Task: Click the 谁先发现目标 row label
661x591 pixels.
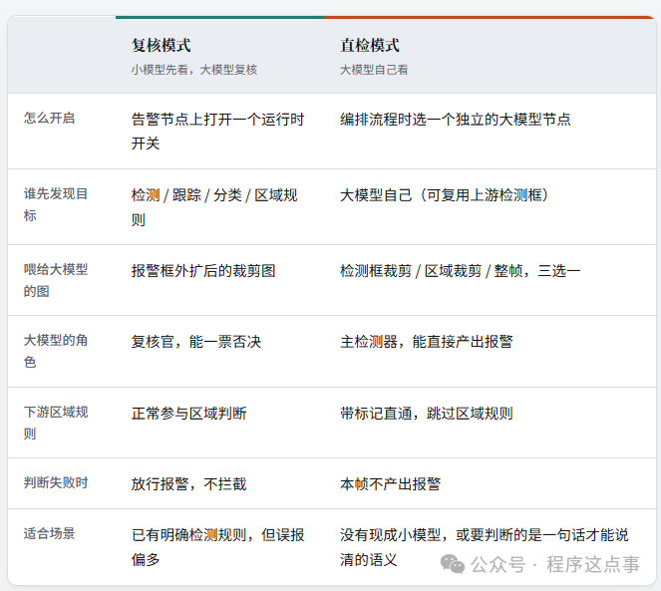Action: point(56,204)
